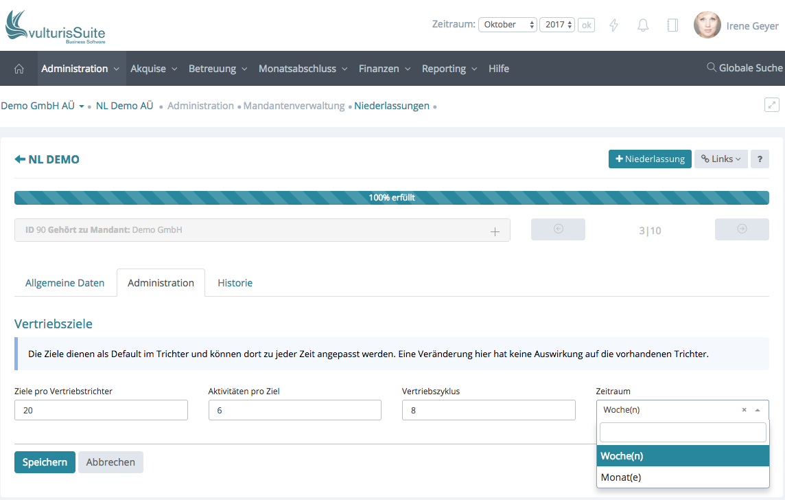Click the expand fullscreen icon
The height and width of the screenshot is (500, 785).
tap(772, 105)
